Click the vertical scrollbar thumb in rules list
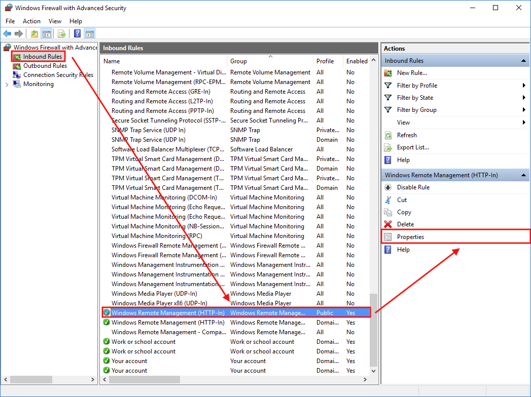 pos(373,330)
